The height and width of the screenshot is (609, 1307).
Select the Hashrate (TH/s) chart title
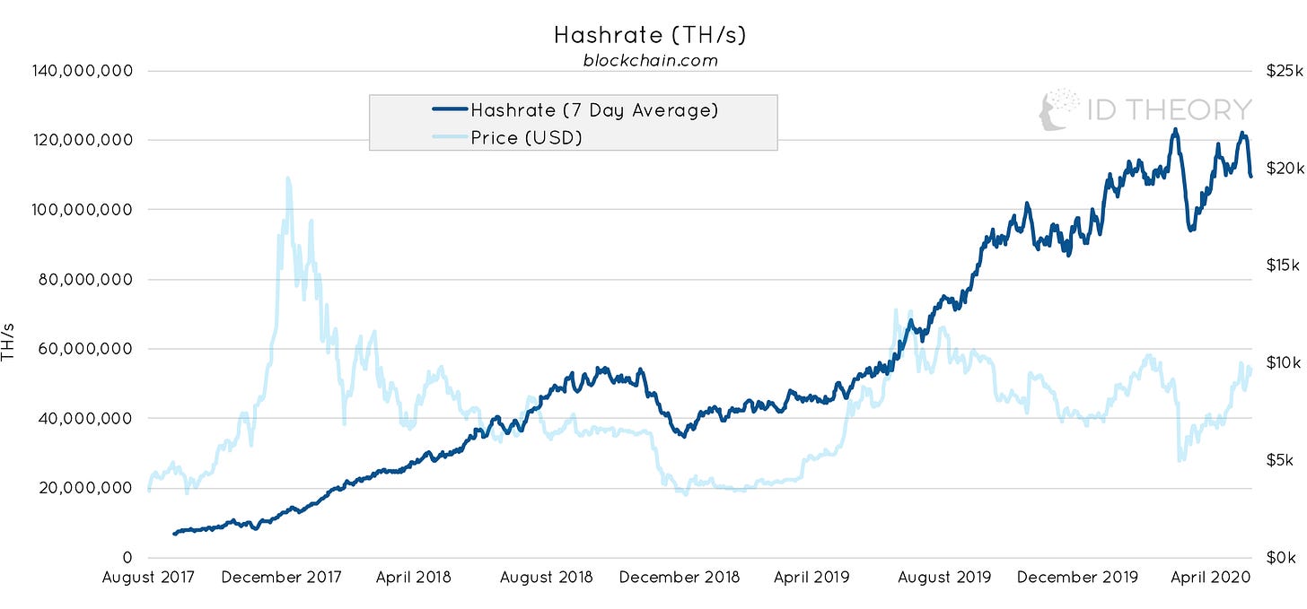tap(650, 35)
